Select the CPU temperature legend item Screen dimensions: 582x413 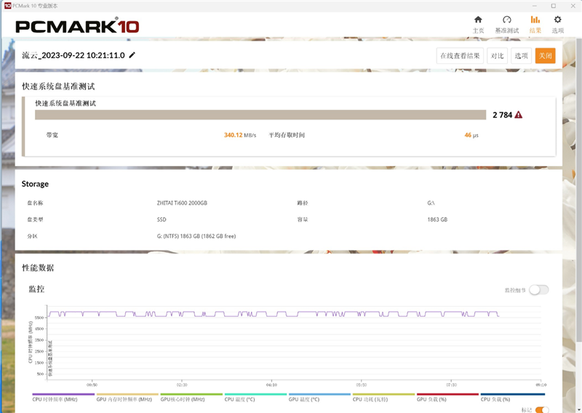click(x=255, y=398)
